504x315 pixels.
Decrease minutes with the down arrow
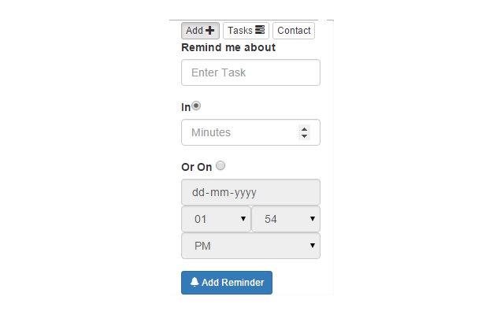[x=305, y=136]
